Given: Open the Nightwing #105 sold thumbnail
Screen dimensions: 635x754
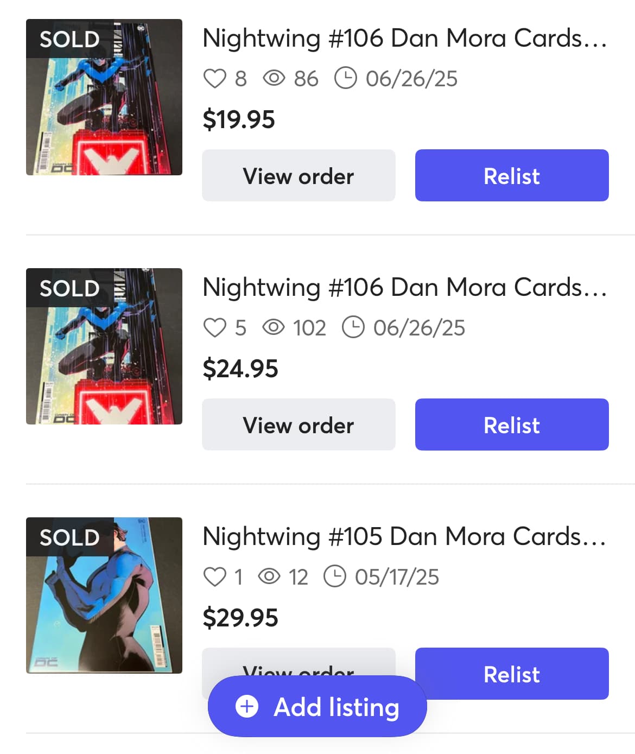Looking at the screenshot, I should [104, 595].
